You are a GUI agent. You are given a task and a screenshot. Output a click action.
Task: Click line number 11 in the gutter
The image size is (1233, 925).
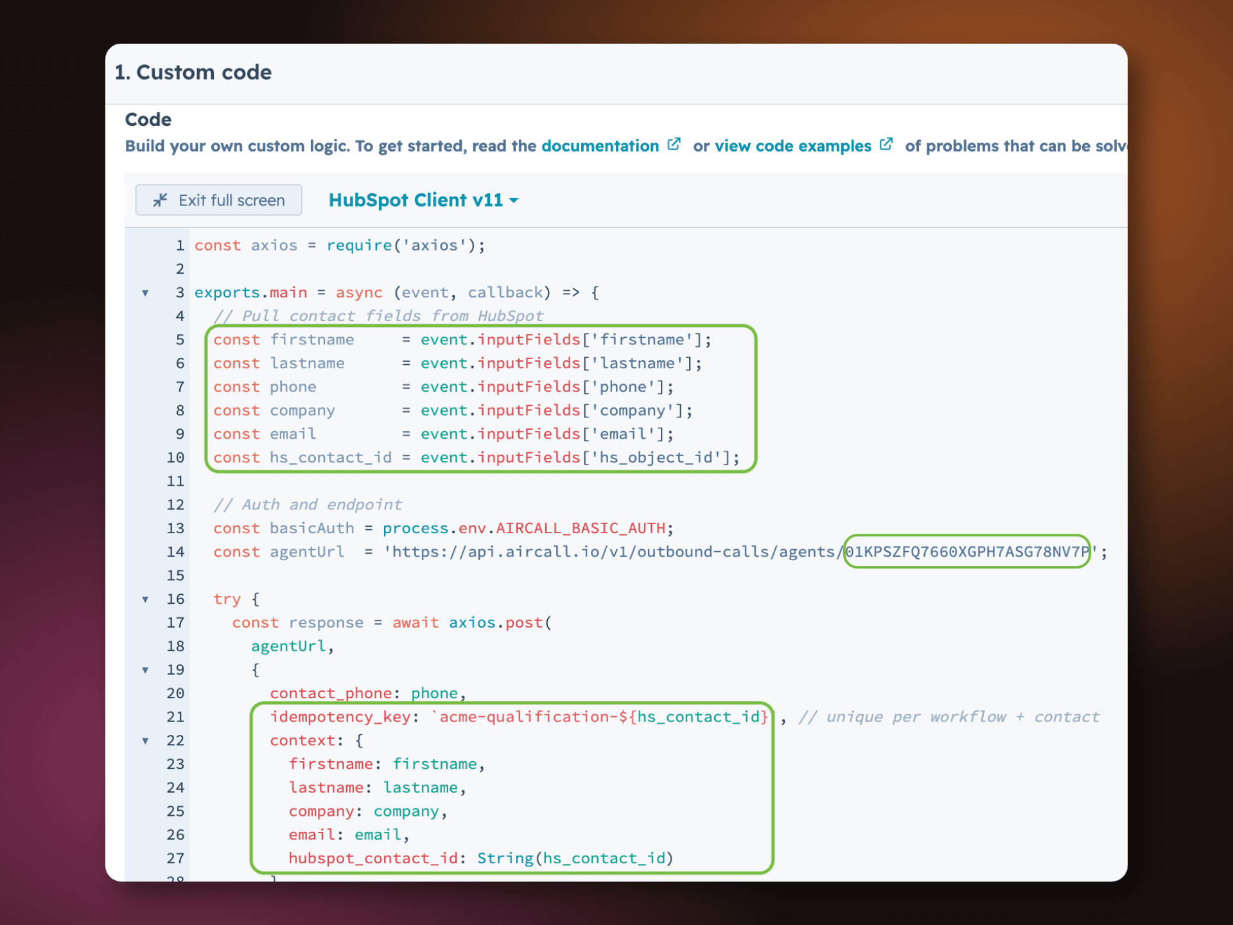[x=175, y=481]
